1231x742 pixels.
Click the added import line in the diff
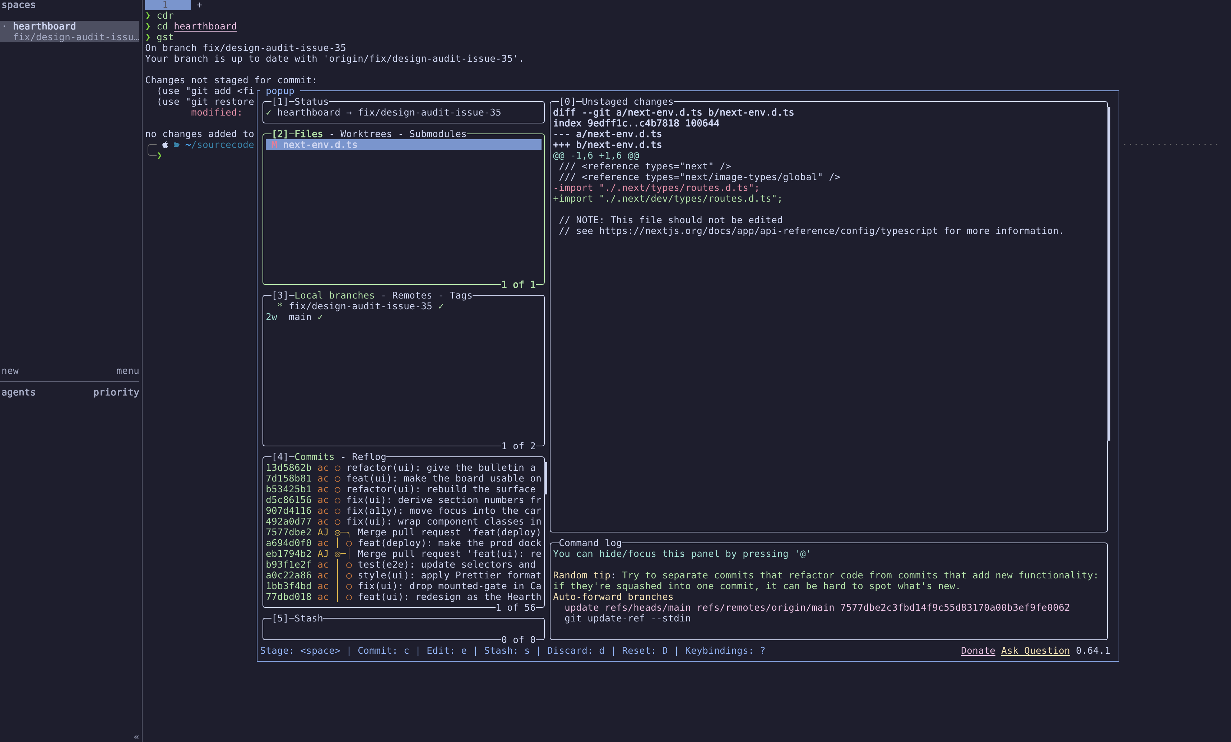tap(668, 199)
